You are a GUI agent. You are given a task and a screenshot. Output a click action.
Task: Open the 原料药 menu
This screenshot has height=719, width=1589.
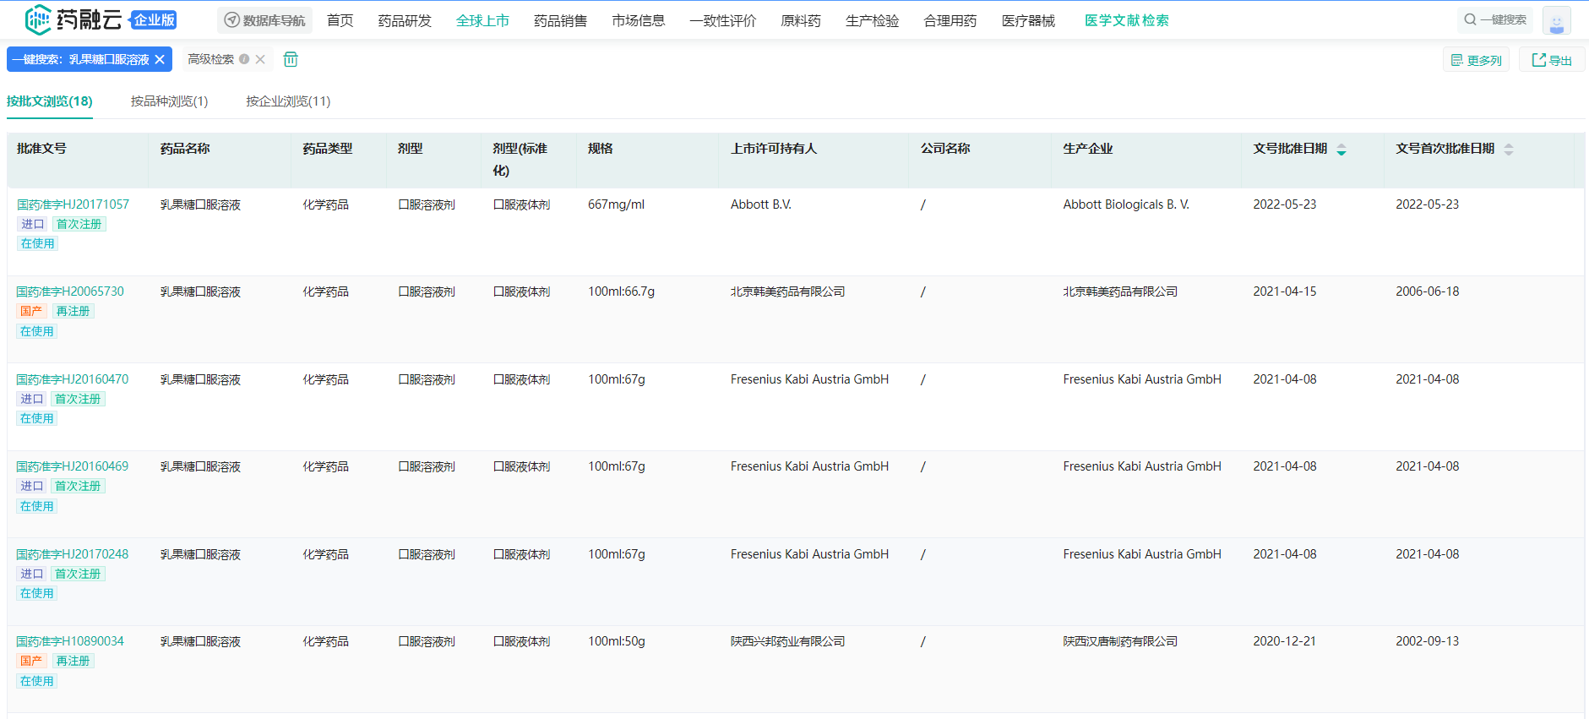[801, 20]
